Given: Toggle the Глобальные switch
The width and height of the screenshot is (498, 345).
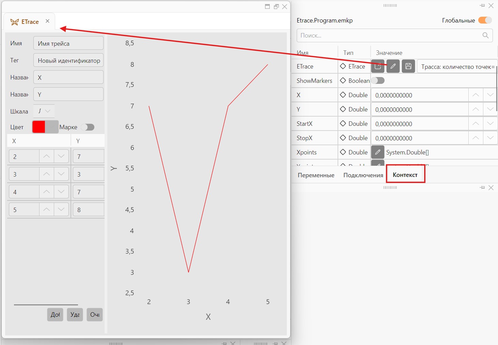Looking at the screenshot, I should coord(485,20).
